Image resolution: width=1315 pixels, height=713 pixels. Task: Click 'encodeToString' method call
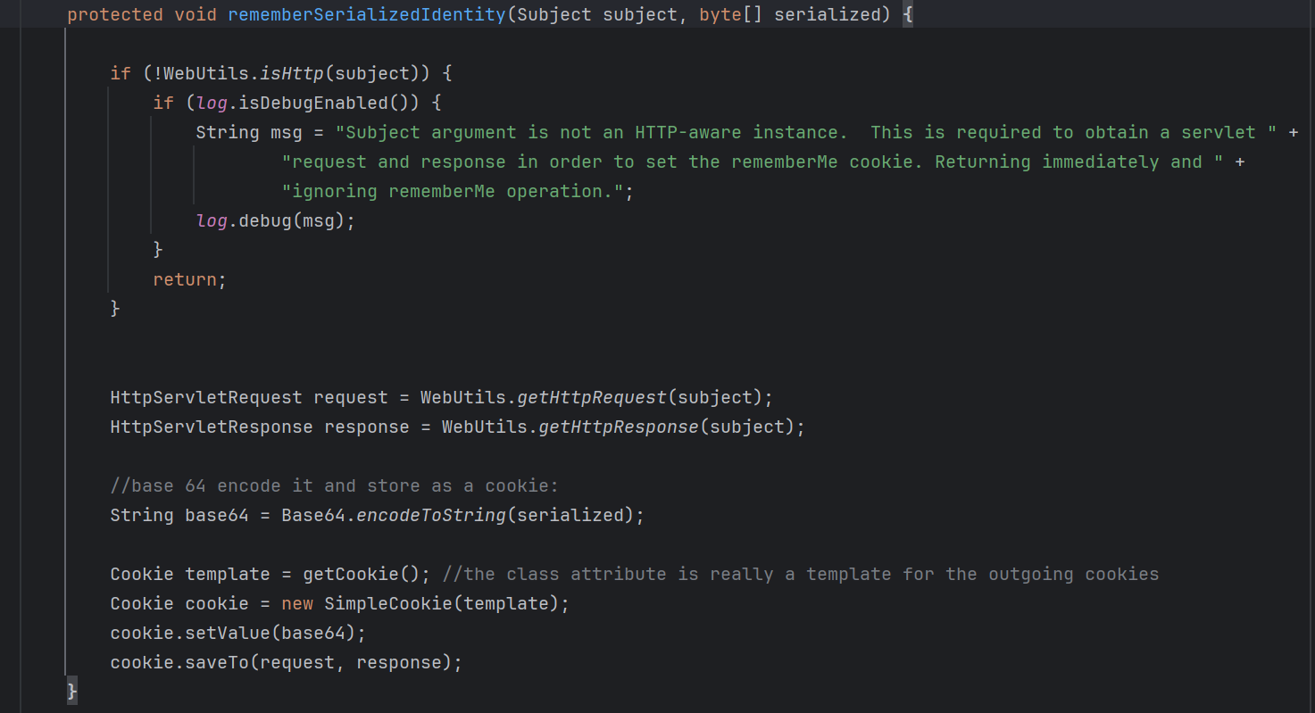431,515
